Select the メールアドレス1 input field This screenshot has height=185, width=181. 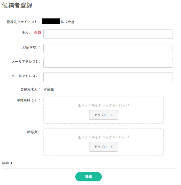coord(108,63)
